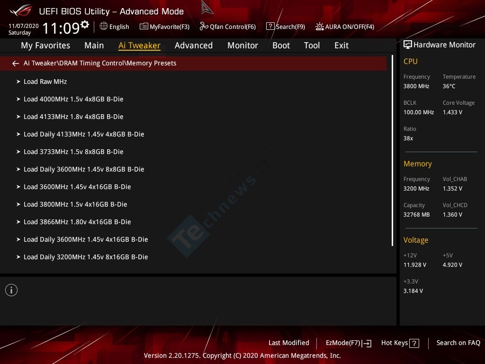Click the ROG logo icon
Image resolution: width=485 pixels, height=364 pixels.
click(21, 10)
